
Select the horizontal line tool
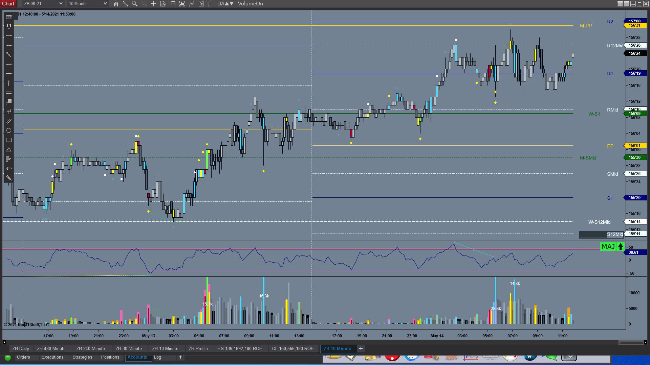(x=9, y=74)
